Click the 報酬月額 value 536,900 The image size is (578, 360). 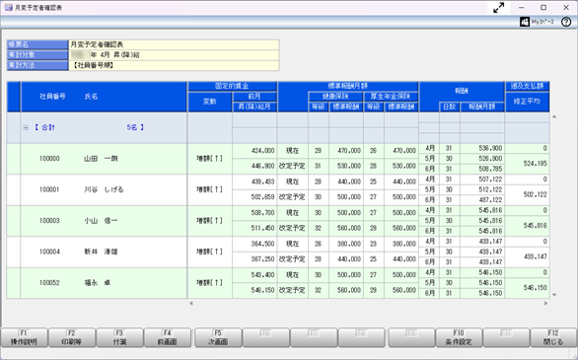490,149
